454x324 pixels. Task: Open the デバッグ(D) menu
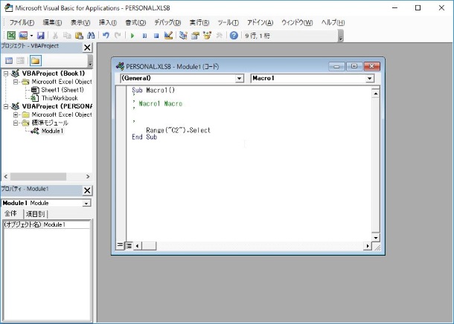(167, 22)
